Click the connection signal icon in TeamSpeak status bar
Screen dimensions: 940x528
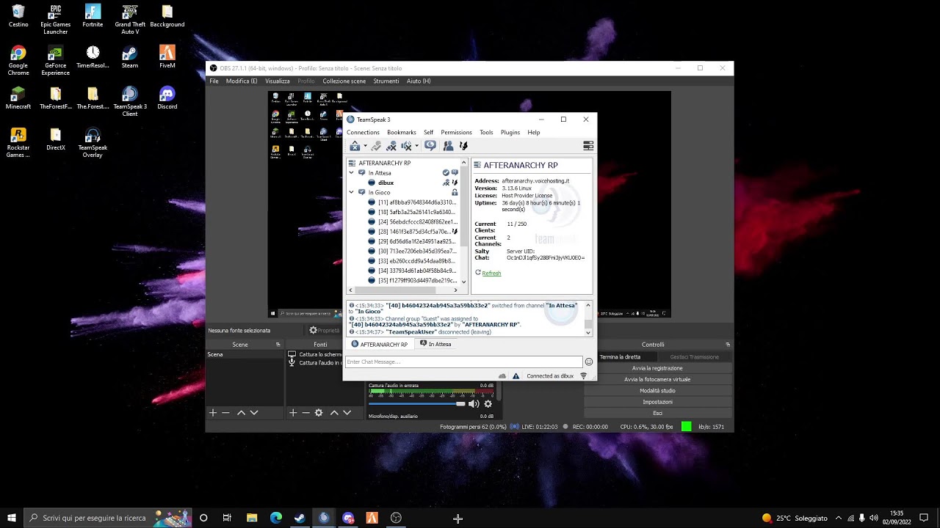(584, 376)
